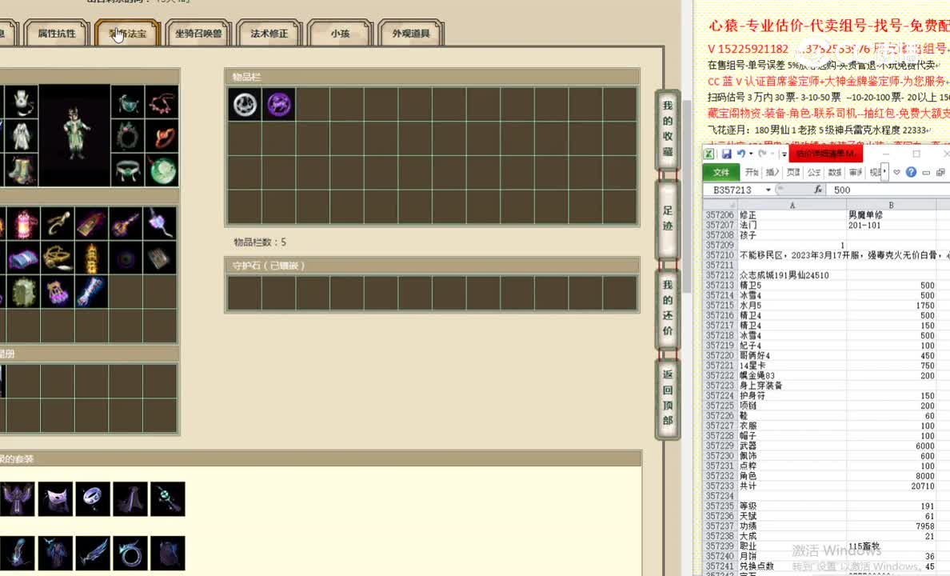
Task: Click the Redo icon in Excel
Action: pos(764,154)
